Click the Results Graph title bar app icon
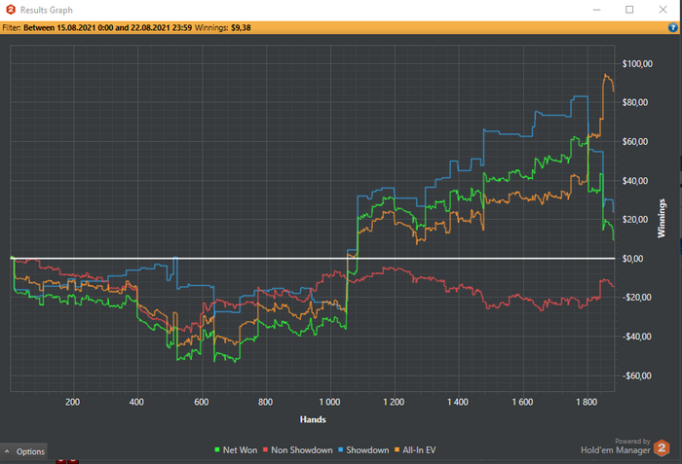Image resolution: width=682 pixels, height=464 pixels. [x=11, y=10]
